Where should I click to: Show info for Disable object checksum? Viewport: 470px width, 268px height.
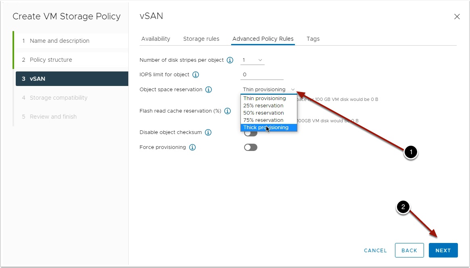[208, 132]
